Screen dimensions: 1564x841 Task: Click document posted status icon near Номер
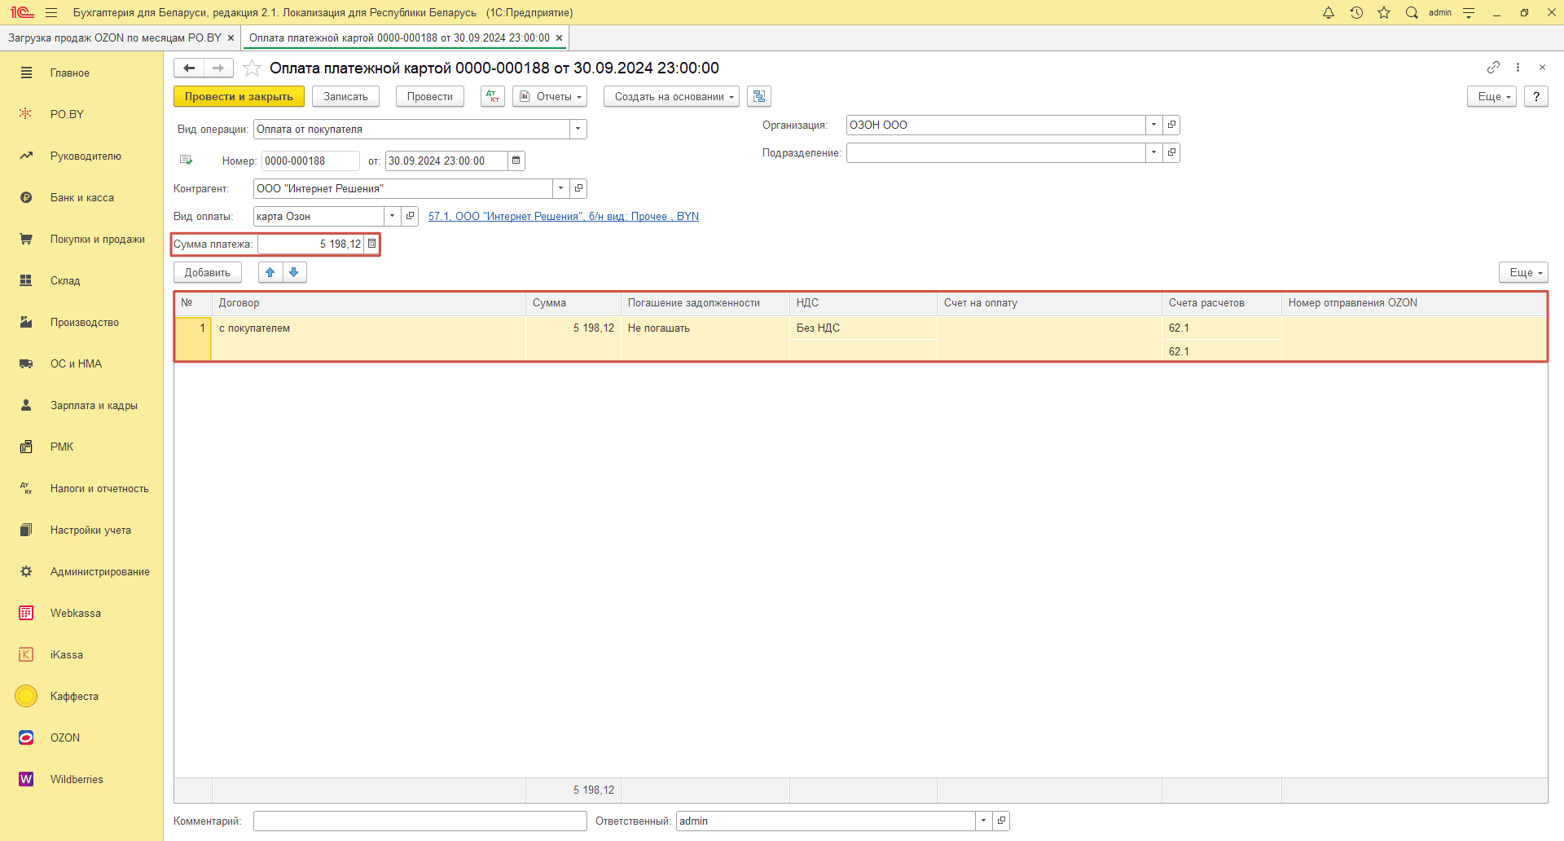(187, 161)
